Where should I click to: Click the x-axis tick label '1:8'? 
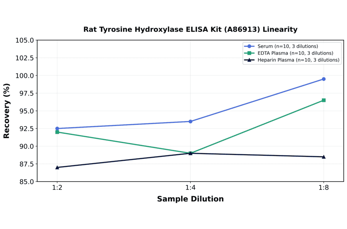(323, 188)
